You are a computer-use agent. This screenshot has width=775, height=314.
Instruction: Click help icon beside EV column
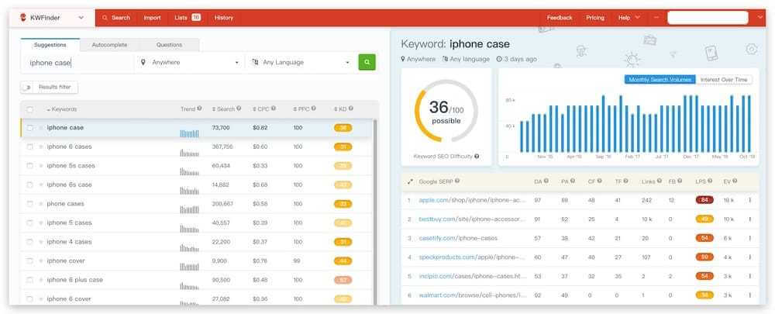(x=735, y=181)
